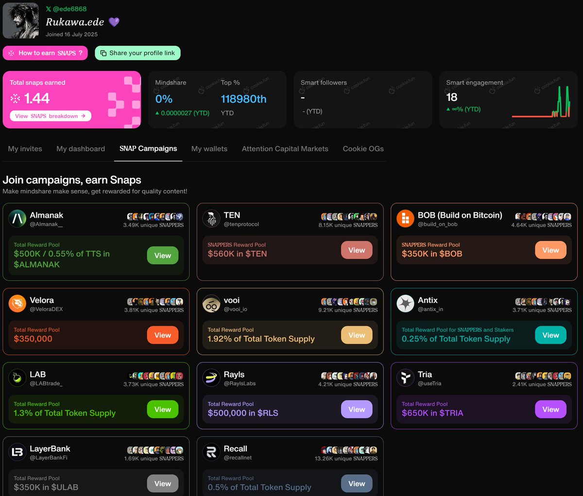Switch to the My dashboard tab
Viewport: 583px width, 496px height.
click(x=81, y=149)
